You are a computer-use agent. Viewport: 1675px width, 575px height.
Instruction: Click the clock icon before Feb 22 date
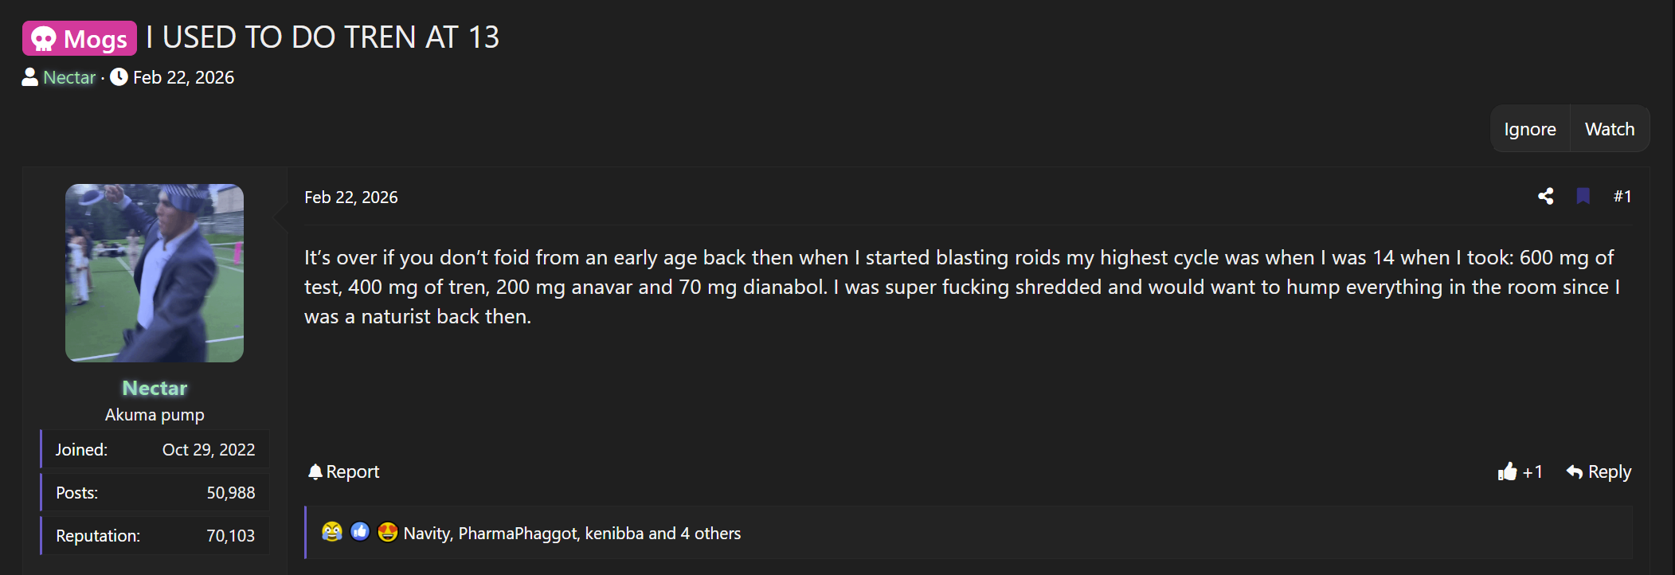click(119, 76)
